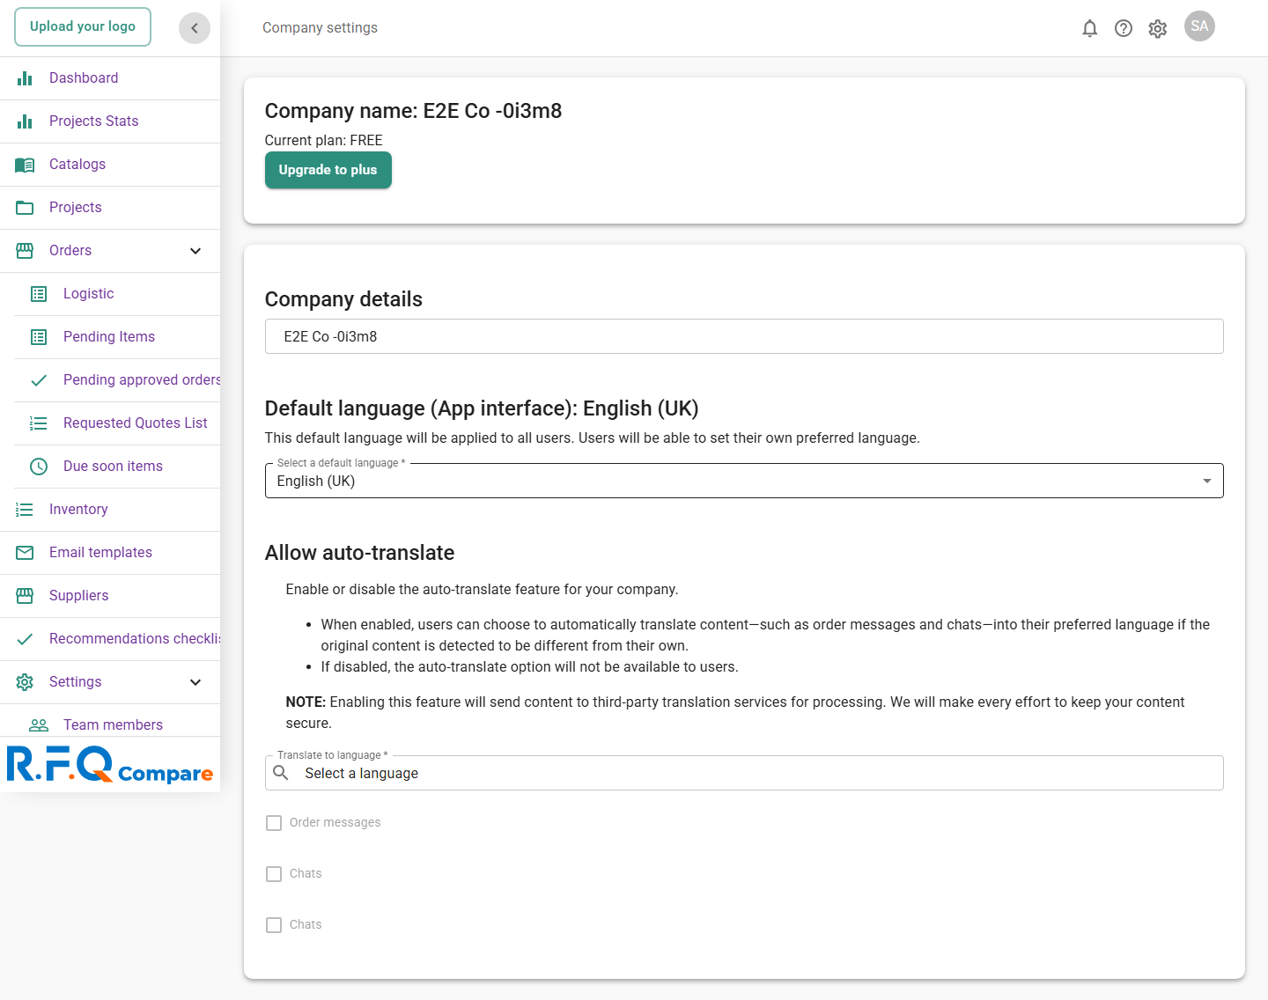Click the Current plan: FREE text
The width and height of the screenshot is (1268, 1000).
click(x=323, y=141)
